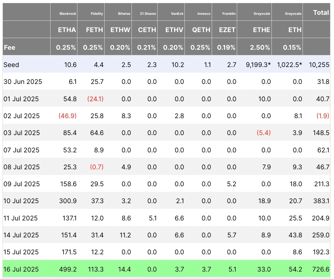Click the FETH ticker column header
The image size is (334, 279).
click(94, 30)
